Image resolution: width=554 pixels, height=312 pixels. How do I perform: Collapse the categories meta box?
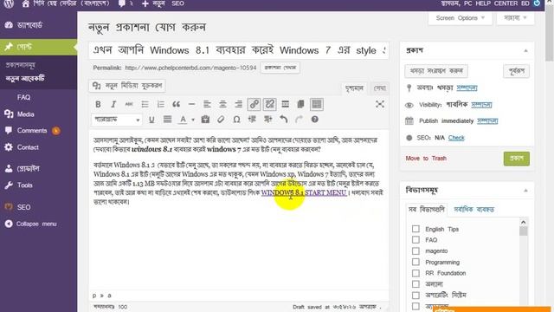(x=525, y=191)
